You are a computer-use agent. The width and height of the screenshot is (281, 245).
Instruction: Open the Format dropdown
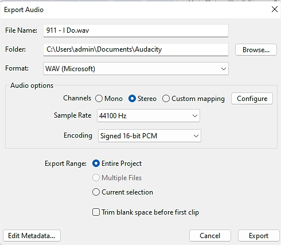click(136, 69)
